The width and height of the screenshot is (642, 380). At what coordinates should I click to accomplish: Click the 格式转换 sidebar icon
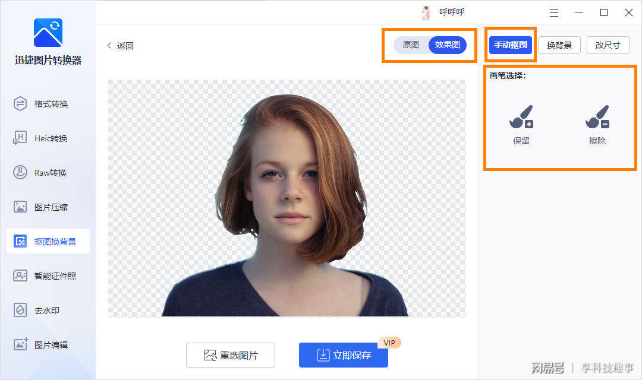pyautogui.click(x=20, y=104)
